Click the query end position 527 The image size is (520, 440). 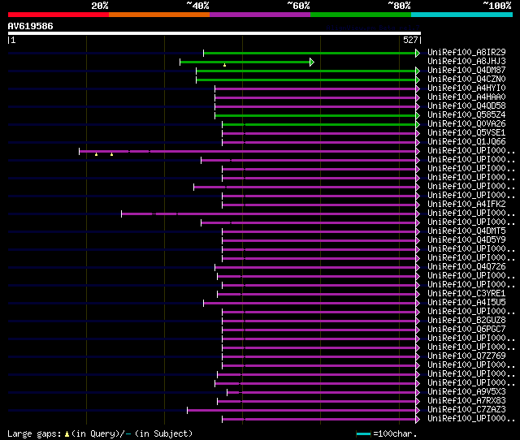[x=410, y=40]
